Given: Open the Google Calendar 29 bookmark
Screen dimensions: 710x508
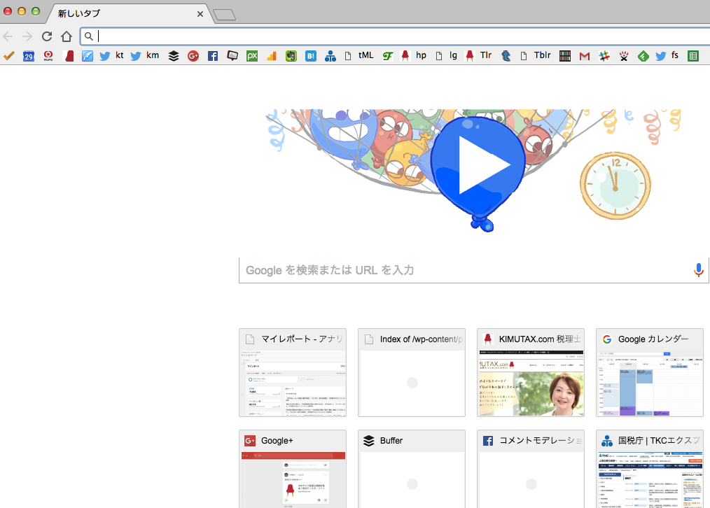Looking at the screenshot, I should pyautogui.click(x=29, y=56).
